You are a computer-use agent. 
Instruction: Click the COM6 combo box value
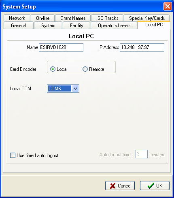tap(59, 89)
